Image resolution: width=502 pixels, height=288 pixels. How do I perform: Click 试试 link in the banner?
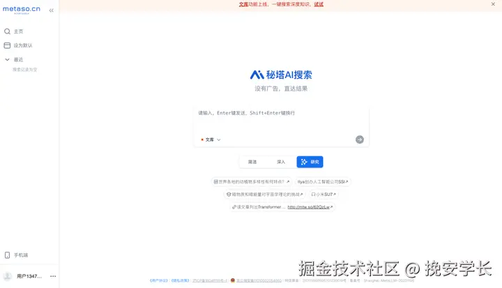(319, 4)
